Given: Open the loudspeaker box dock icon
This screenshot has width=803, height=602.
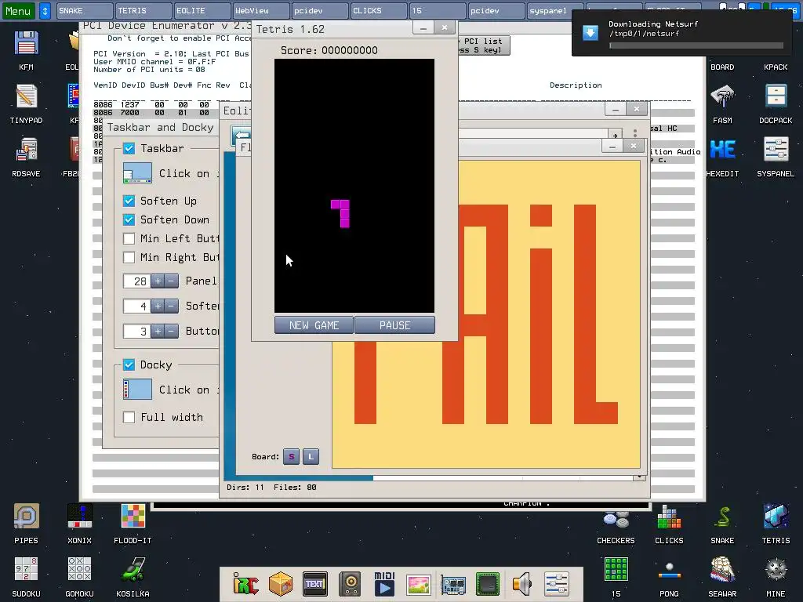Looking at the screenshot, I should coord(350,583).
